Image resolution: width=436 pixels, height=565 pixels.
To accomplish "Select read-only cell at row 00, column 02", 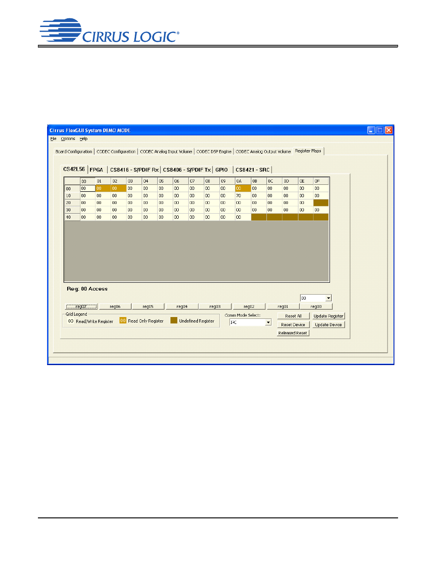I will coord(119,188).
